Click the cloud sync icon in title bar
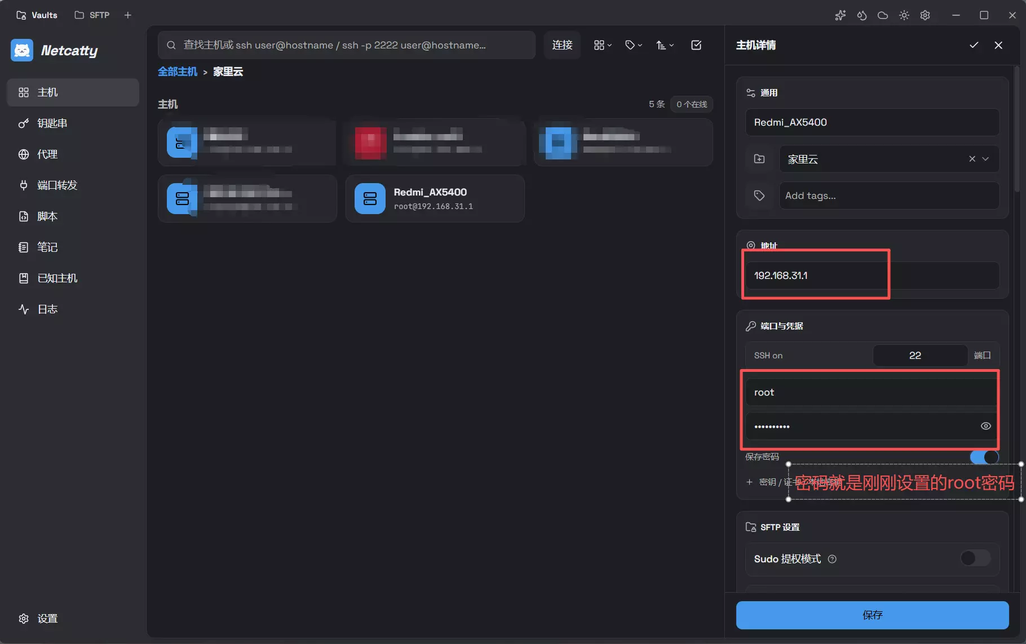 pyautogui.click(x=883, y=15)
